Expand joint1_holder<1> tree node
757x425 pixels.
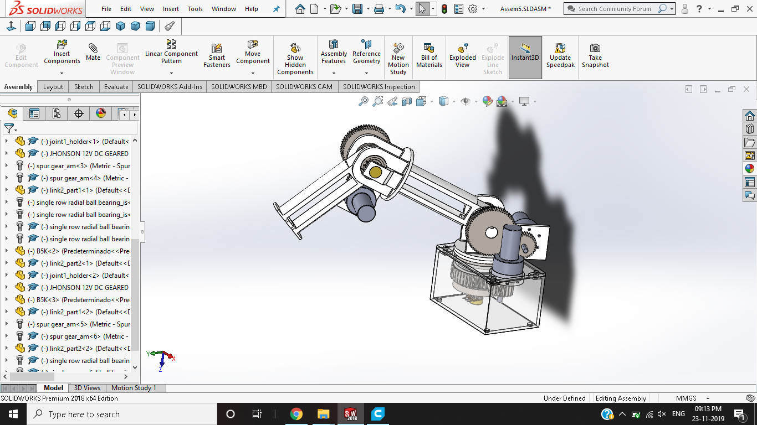(7, 141)
